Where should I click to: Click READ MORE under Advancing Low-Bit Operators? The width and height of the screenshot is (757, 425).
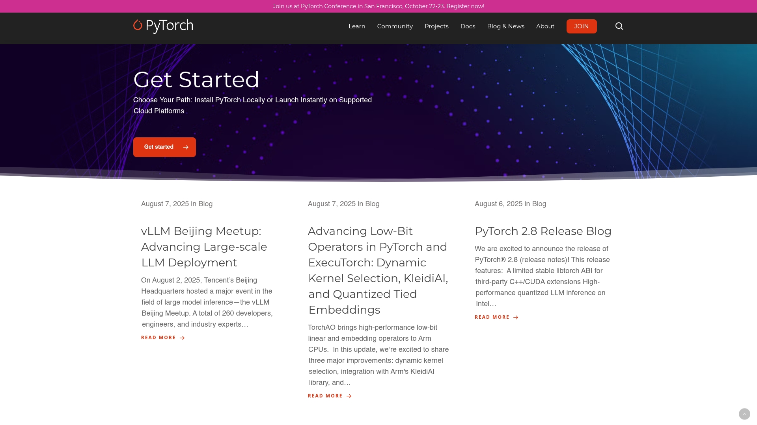click(325, 396)
